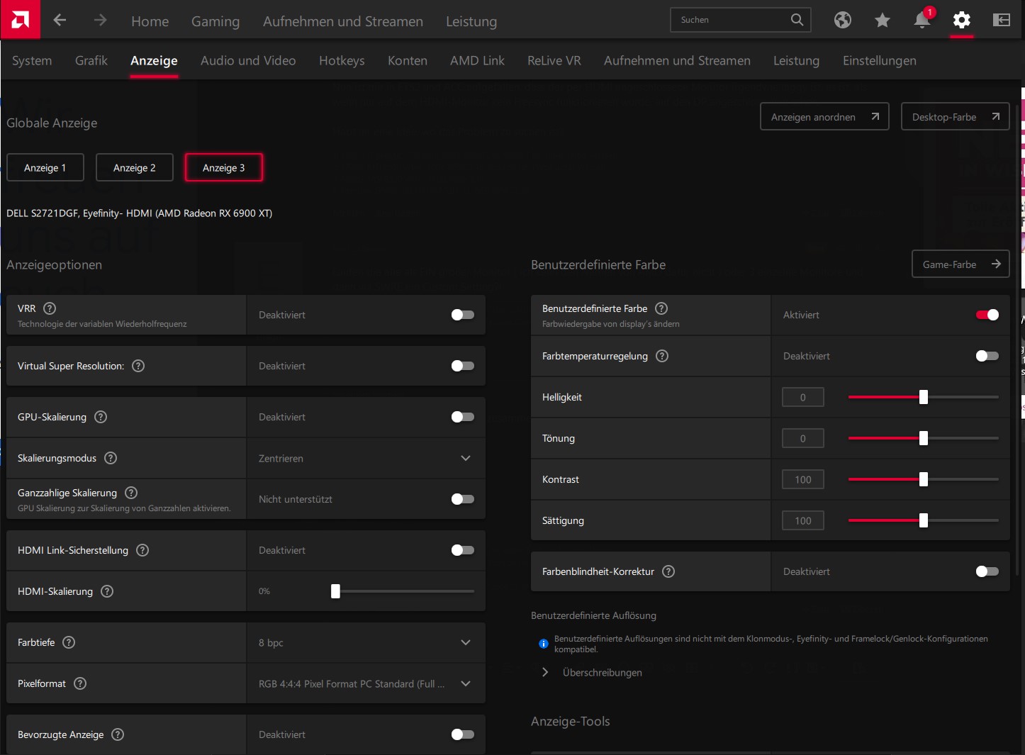The image size is (1025, 755).
Task: Click the Kontrast slider handle
Action: [924, 479]
